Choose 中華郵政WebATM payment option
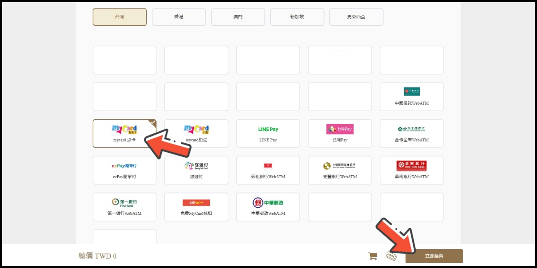Viewport: 537px width, 268px height. tap(268, 207)
